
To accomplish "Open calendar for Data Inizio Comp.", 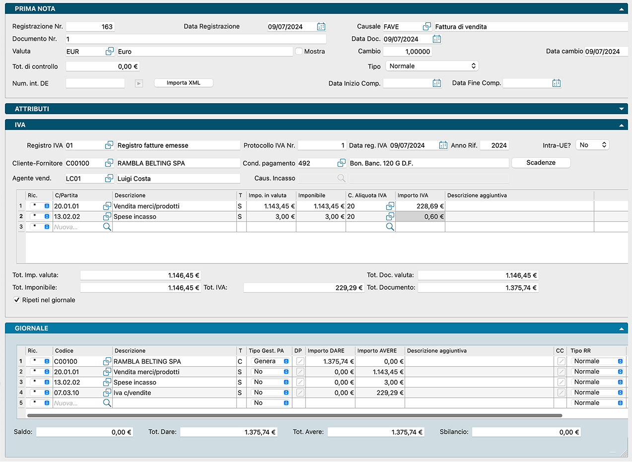I will pos(437,83).
